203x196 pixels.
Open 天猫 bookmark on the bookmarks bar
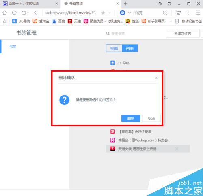(x=74, y=21)
